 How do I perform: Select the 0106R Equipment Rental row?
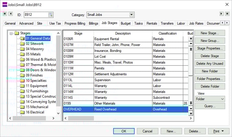coord(125,39)
